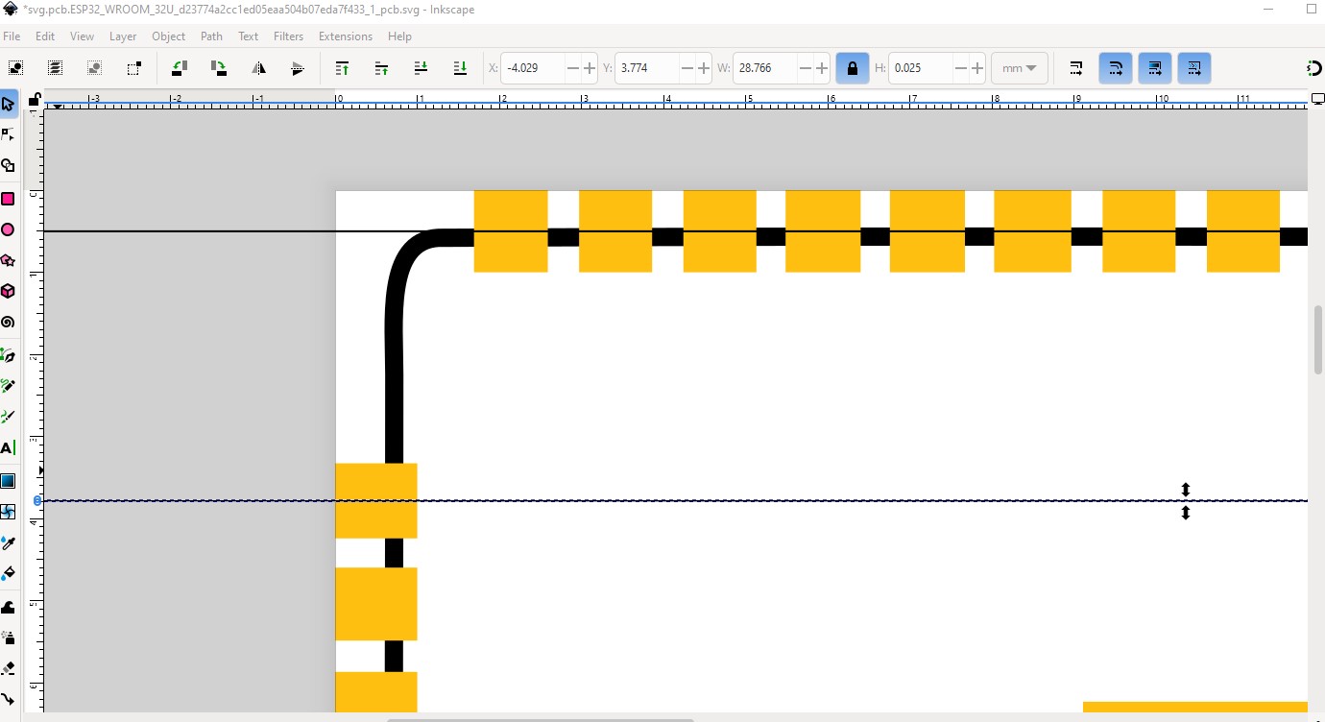The image size is (1325, 722).
Task: Activate the Spiral tool
Action: 8,323
